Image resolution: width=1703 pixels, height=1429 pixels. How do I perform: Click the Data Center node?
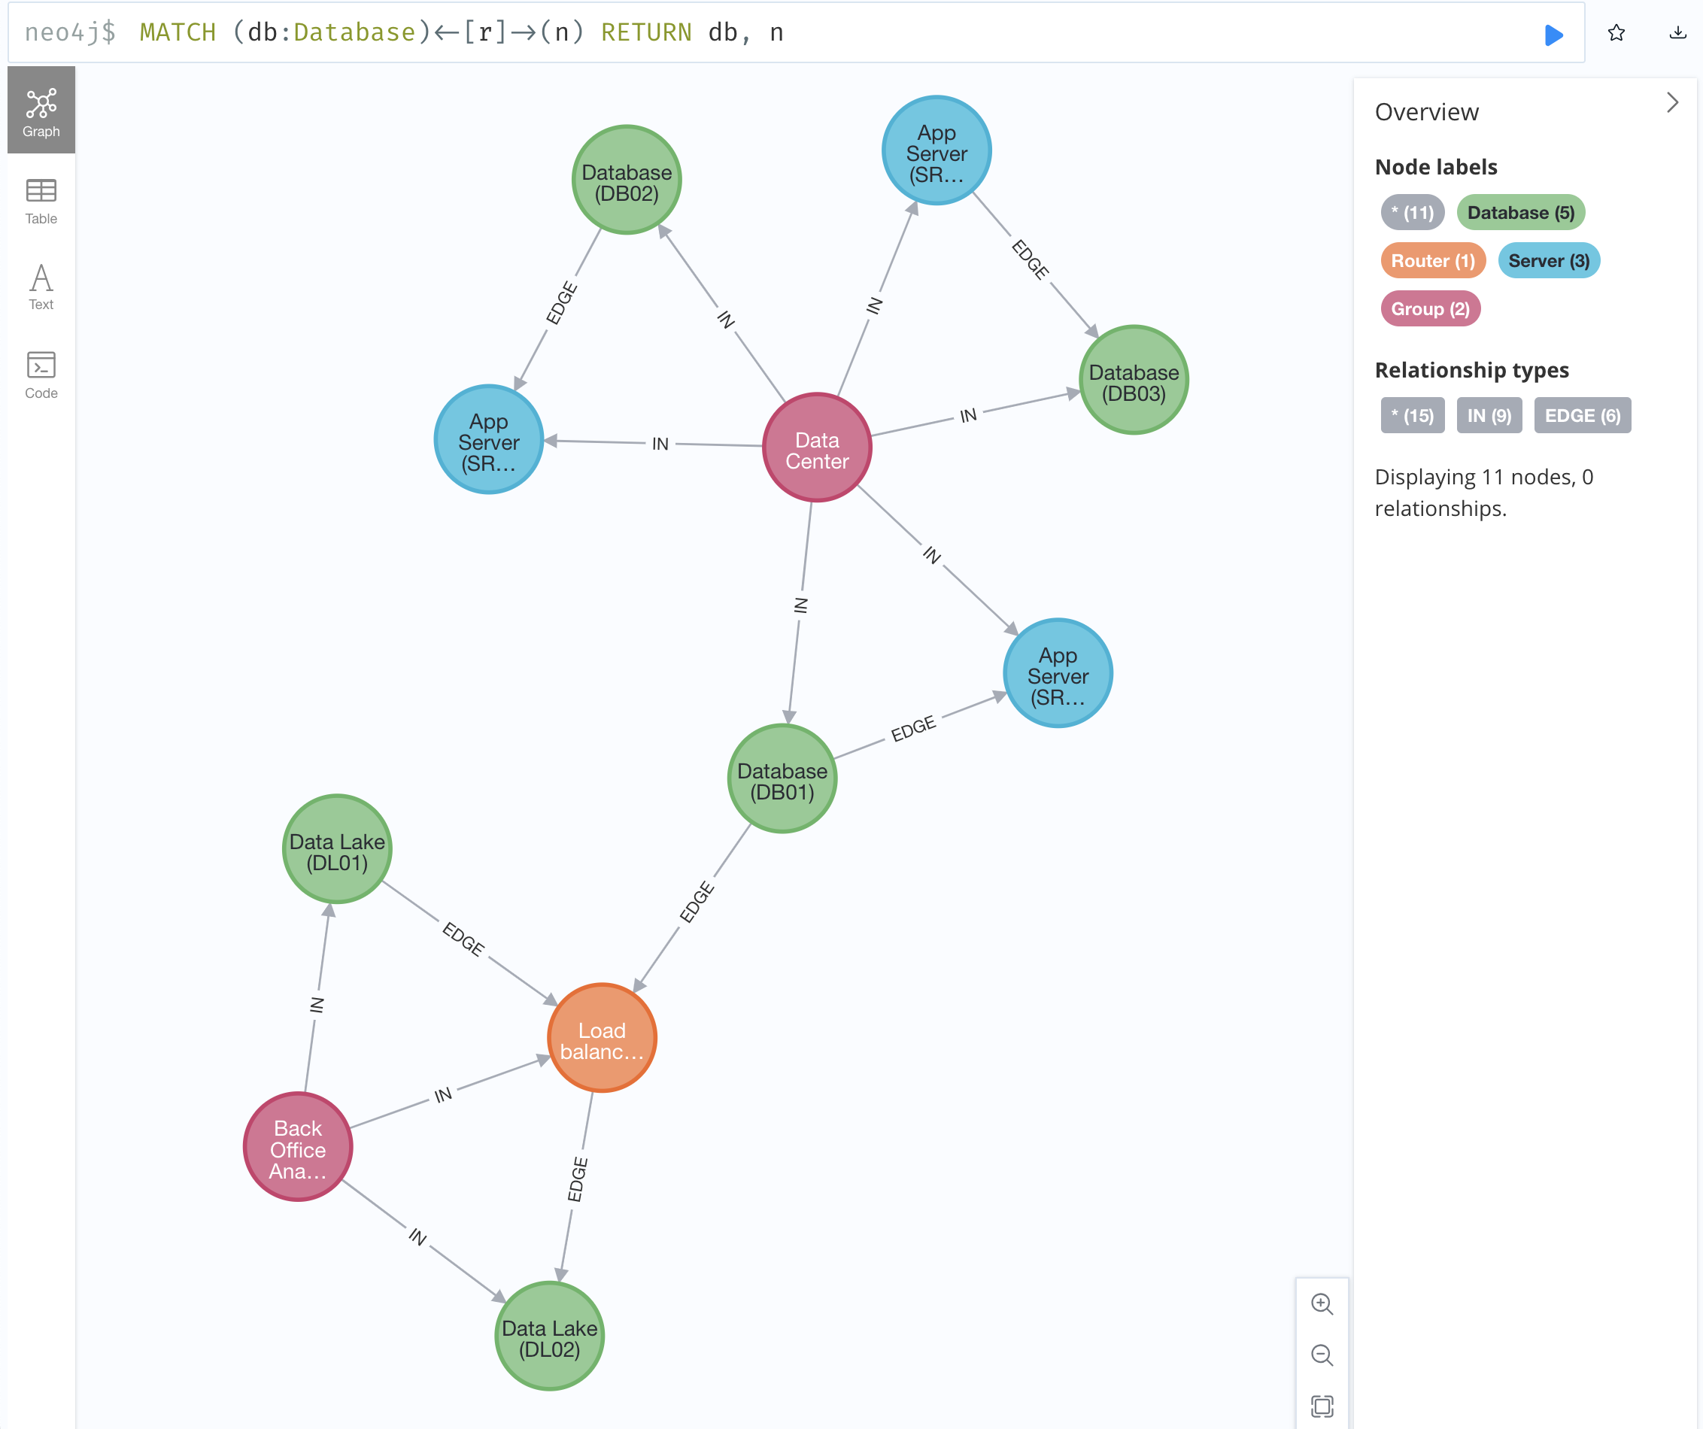(x=817, y=448)
